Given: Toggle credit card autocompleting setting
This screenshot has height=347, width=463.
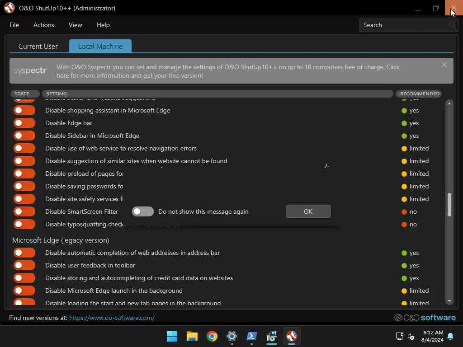Looking at the screenshot, I should pyautogui.click(x=24, y=278).
